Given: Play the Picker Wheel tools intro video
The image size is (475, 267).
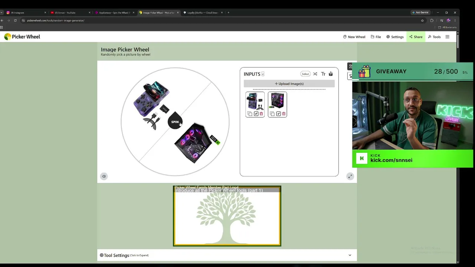Looking at the screenshot, I should coord(227,216).
